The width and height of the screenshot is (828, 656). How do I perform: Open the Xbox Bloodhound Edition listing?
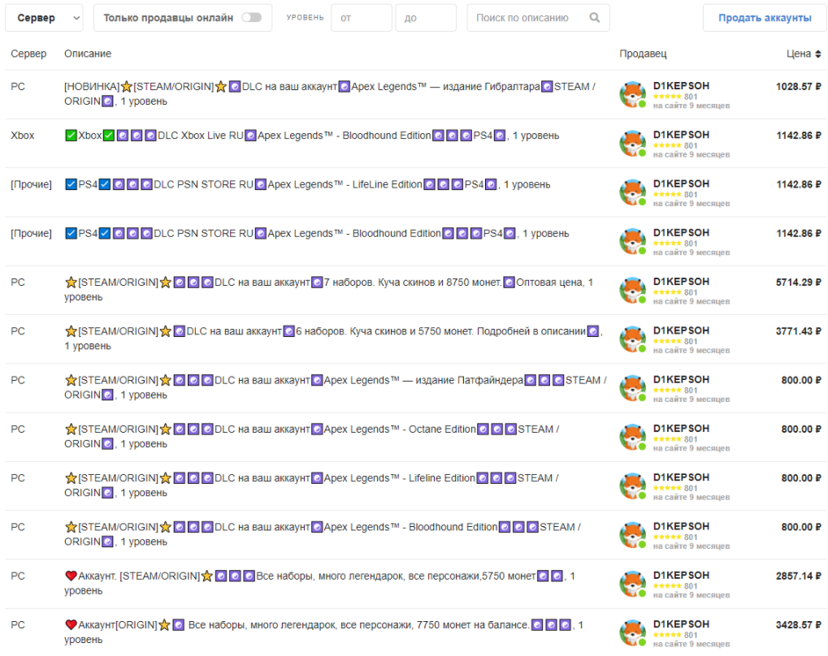point(311,136)
